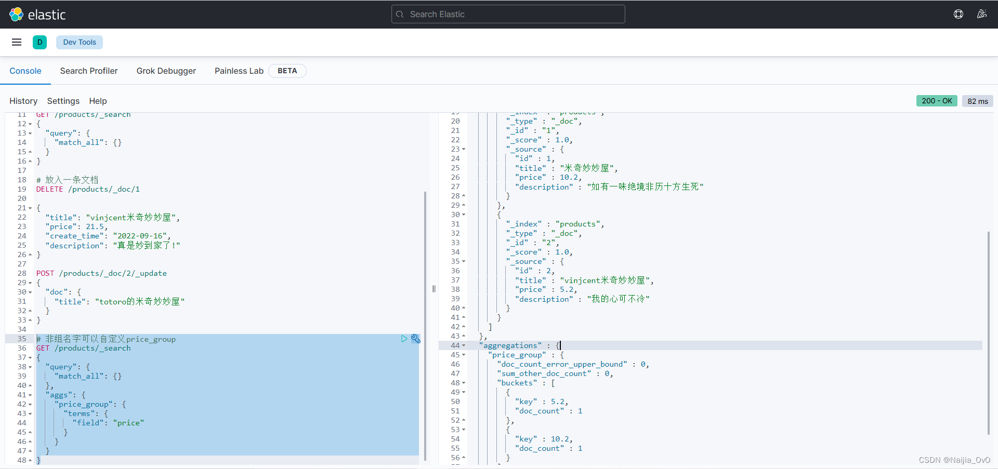Collapse the fold at editor line 12
The height and width of the screenshot is (469, 998).
(30, 124)
